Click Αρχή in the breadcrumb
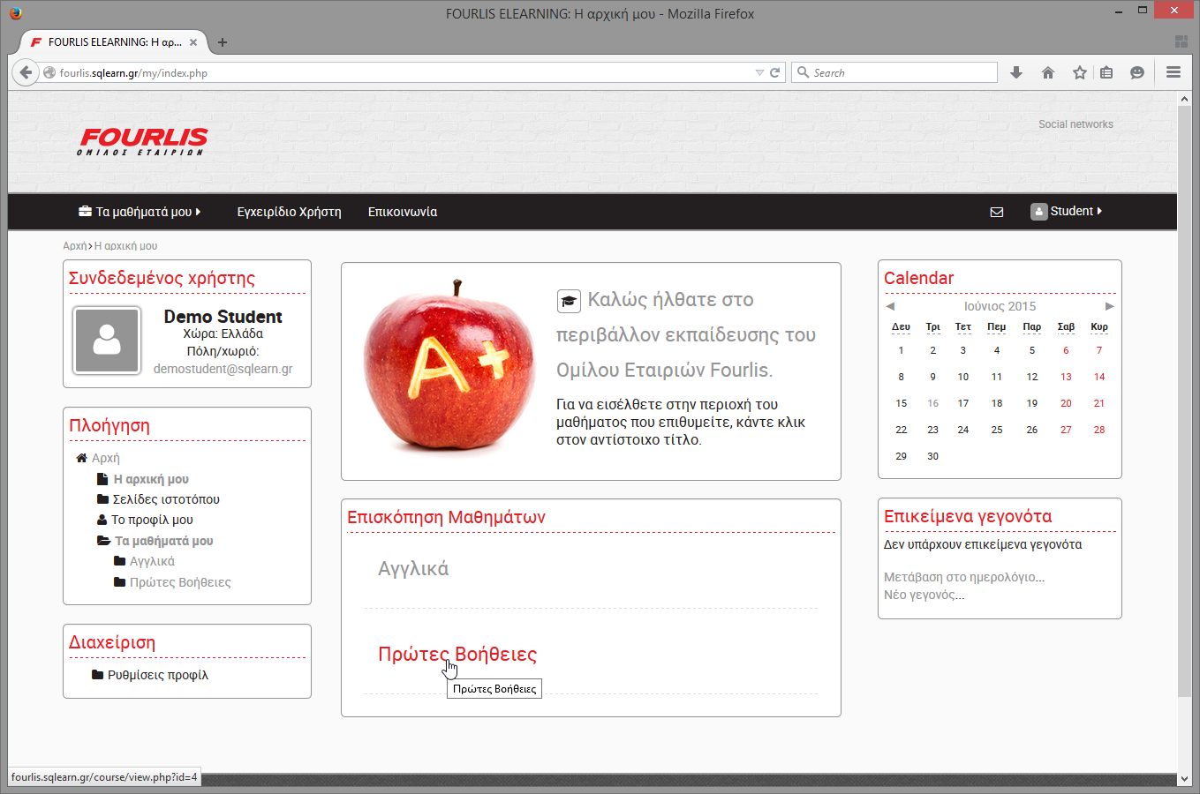 click(74, 246)
